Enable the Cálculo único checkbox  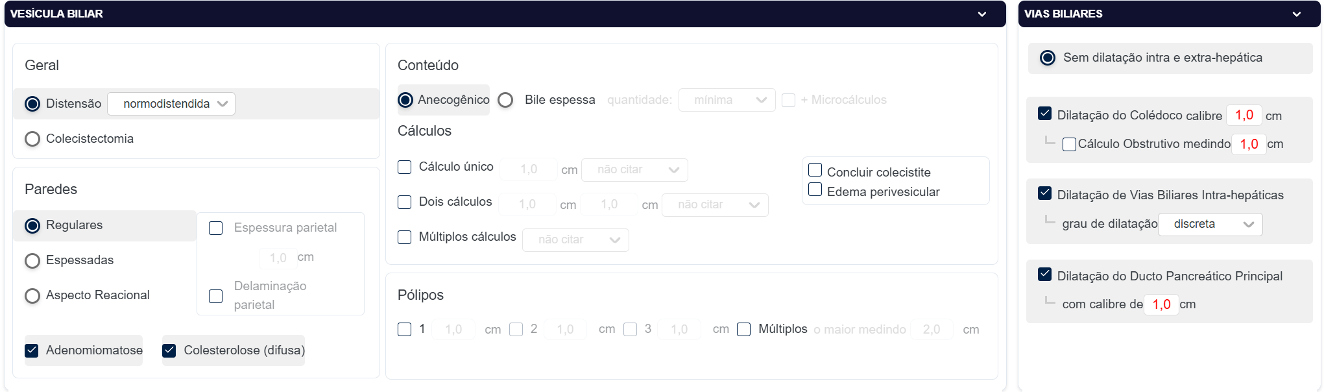coord(404,167)
